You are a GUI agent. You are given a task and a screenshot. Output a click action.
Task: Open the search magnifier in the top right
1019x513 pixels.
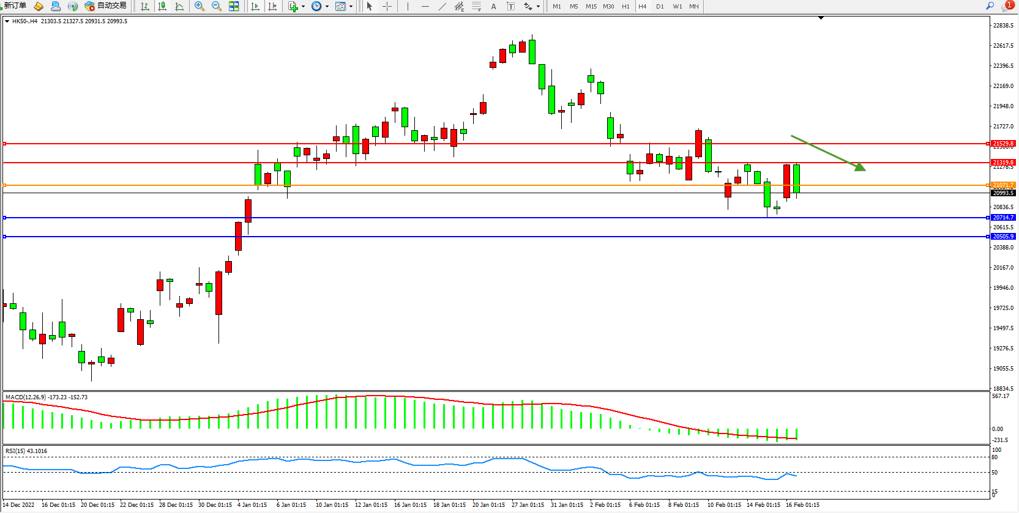[990, 6]
